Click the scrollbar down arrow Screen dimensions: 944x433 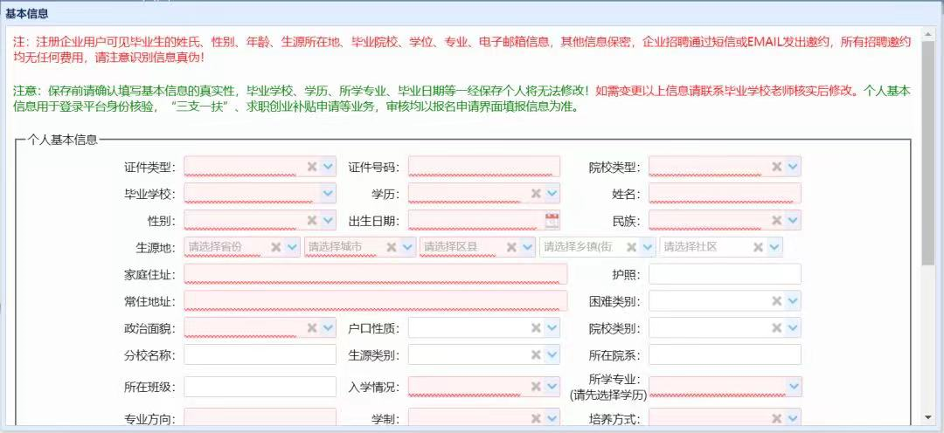pyautogui.click(x=927, y=416)
